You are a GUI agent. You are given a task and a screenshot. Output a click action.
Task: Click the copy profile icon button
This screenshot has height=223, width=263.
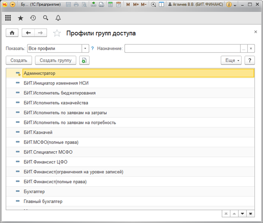(84, 60)
